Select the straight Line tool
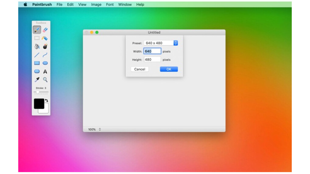This screenshot has height=174, width=310. pyautogui.click(x=37, y=55)
